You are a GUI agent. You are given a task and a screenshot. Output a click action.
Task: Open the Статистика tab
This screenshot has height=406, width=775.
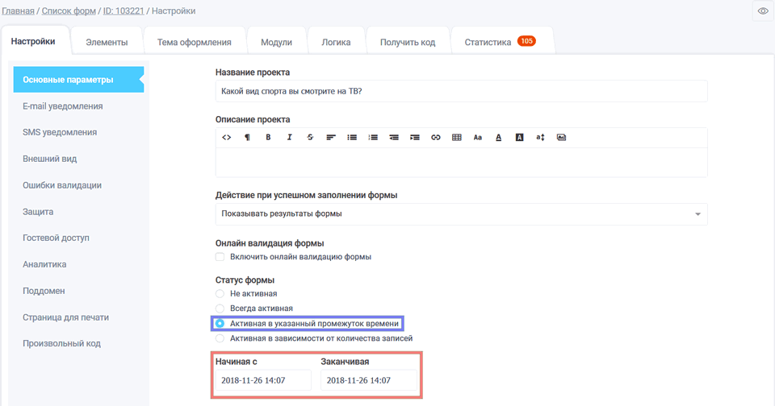[x=501, y=42]
